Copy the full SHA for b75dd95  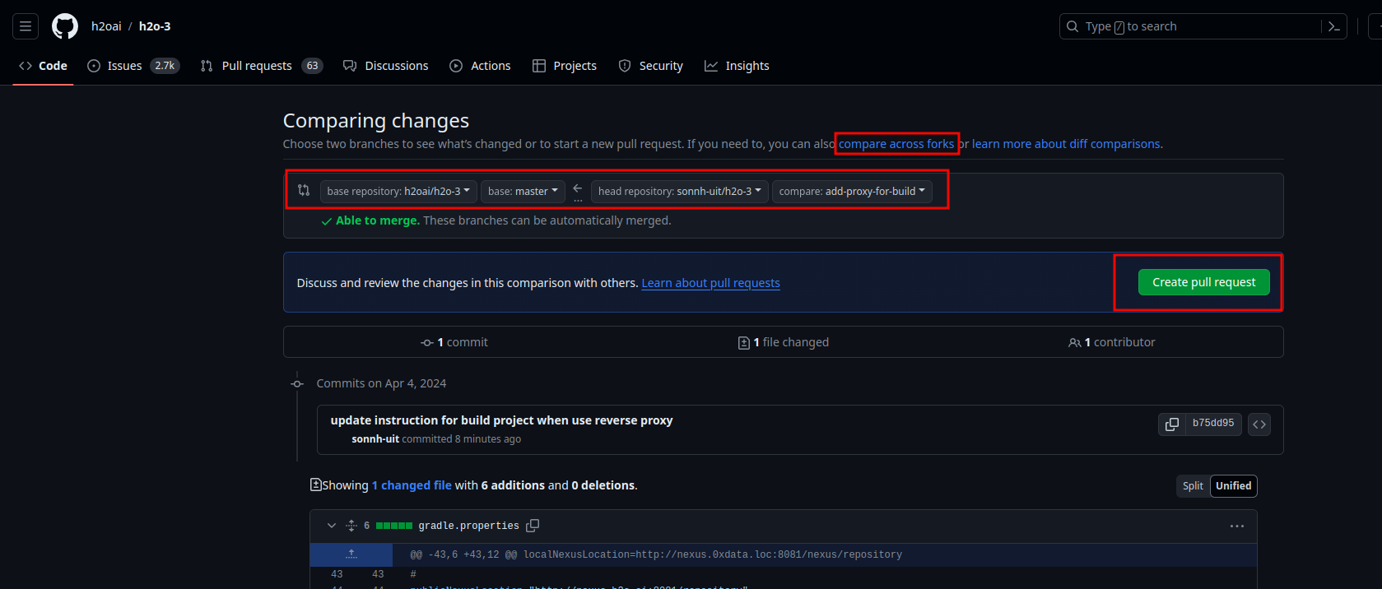[1172, 424]
